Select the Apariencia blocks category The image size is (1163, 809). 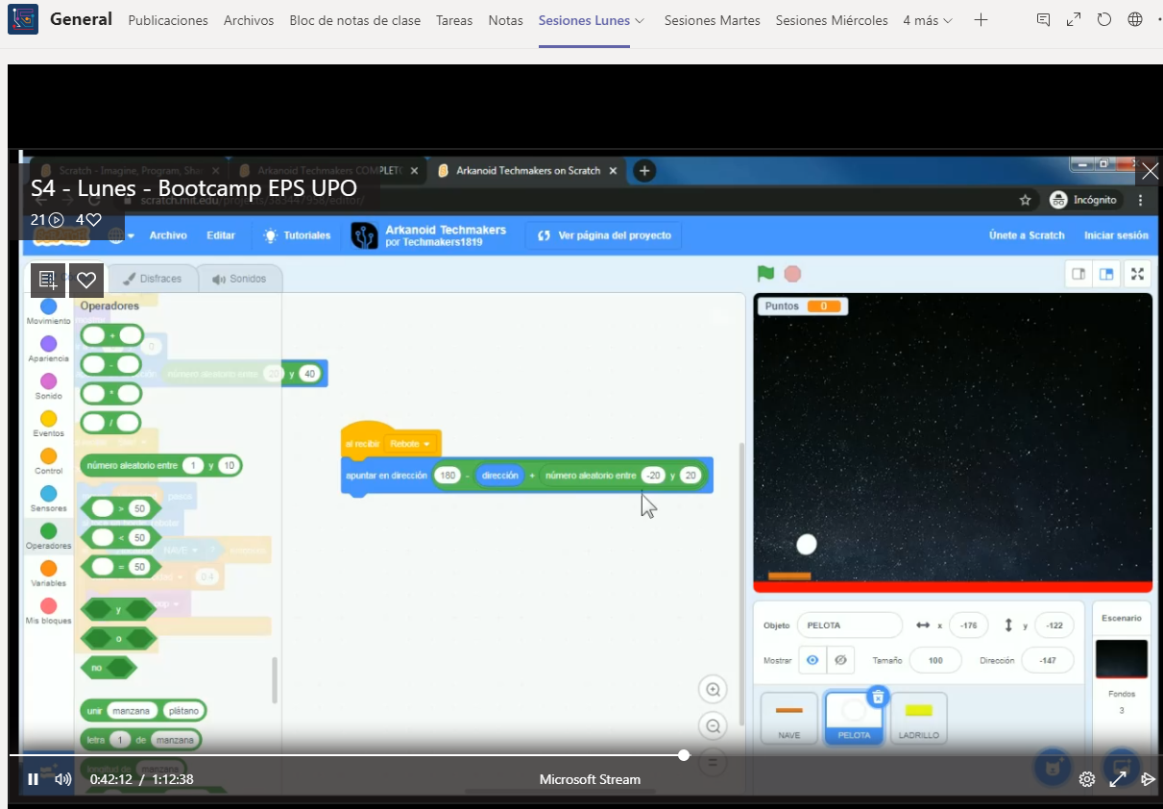pyautogui.click(x=49, y=349)
